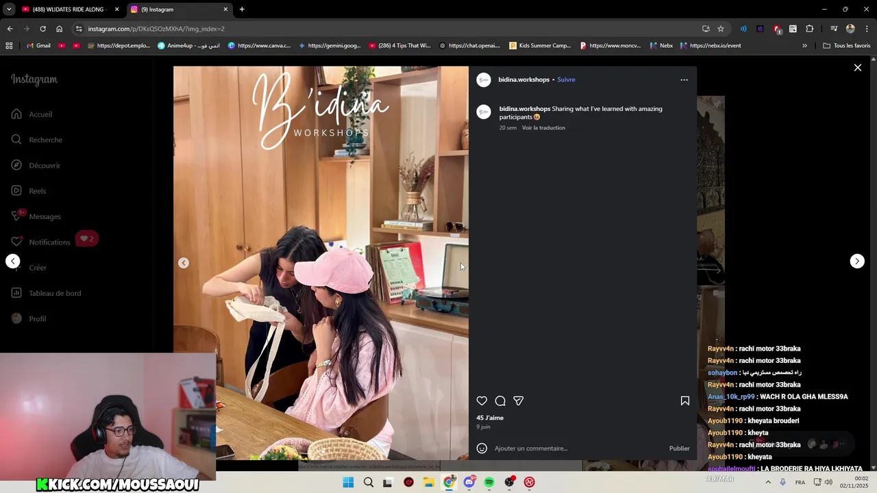The width and height of the screenshot is (877, 493).
Task: Show previous image in carousel
Action: [x=184, y=263]
